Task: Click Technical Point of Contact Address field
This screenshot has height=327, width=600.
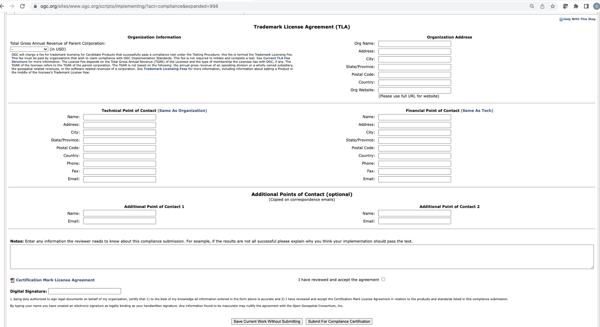Action: point(119,125)
